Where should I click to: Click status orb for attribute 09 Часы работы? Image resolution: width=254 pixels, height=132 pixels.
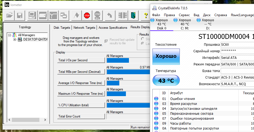[x=156, y=123]
